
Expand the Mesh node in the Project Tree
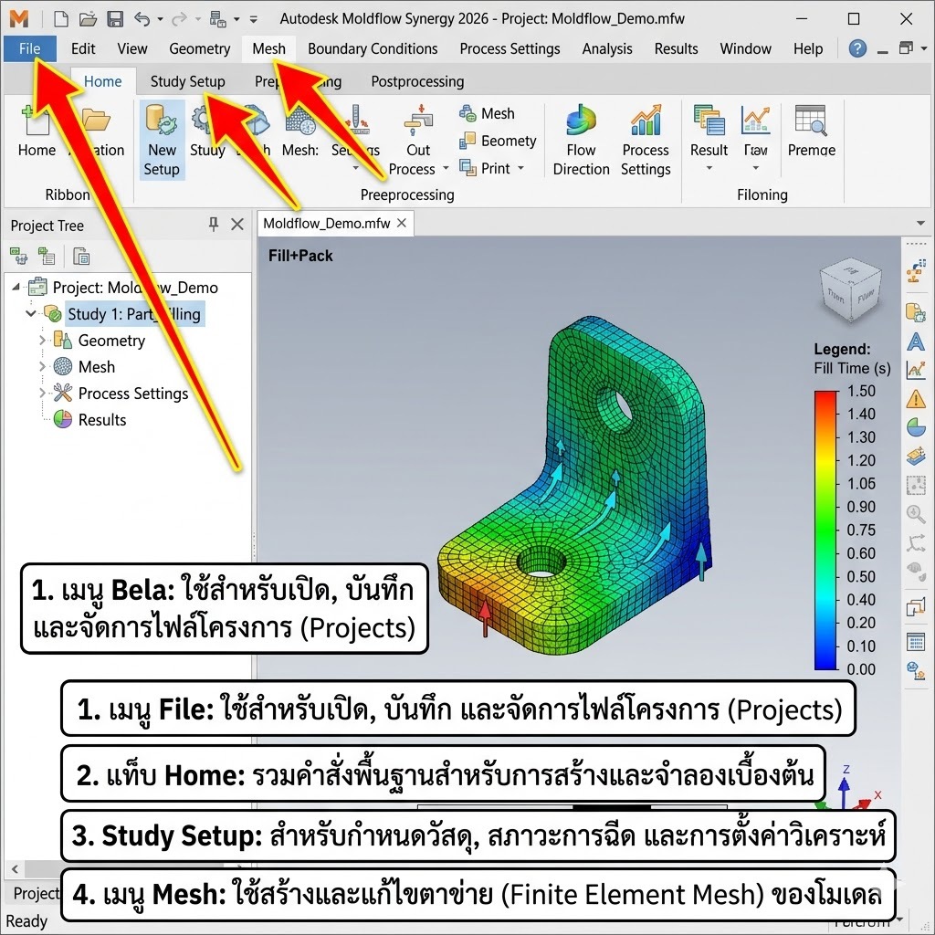[42, 367]
